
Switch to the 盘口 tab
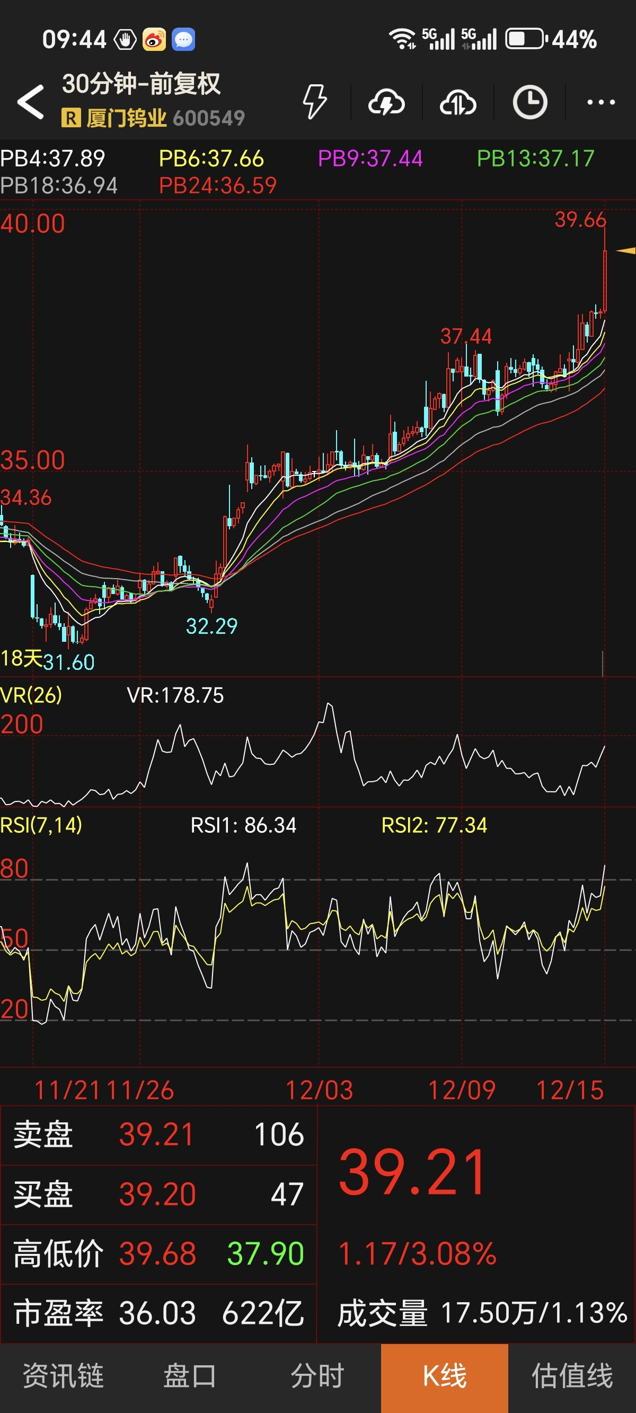190,1377
